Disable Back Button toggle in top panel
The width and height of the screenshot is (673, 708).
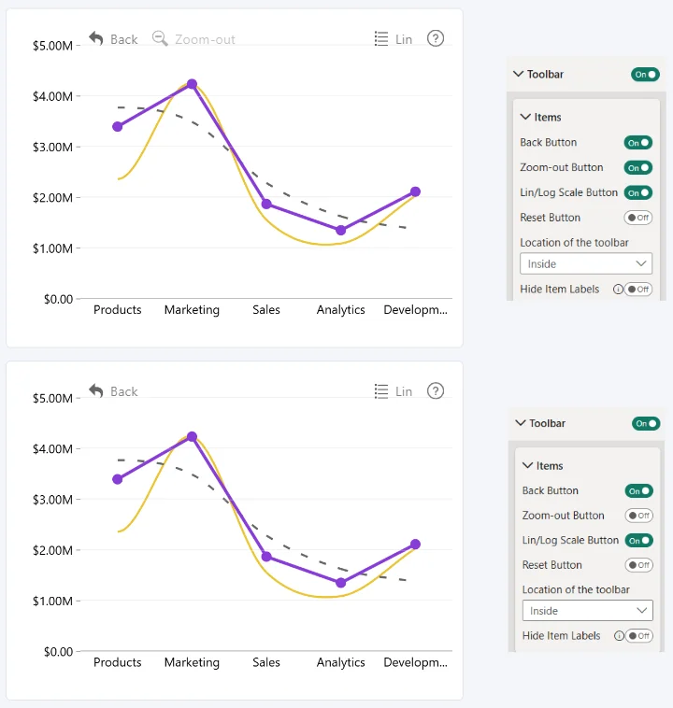(637, 143)
